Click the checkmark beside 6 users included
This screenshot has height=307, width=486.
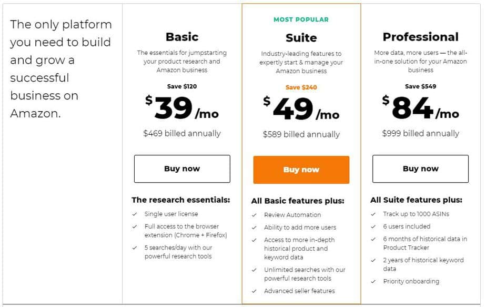click(373, 226)
